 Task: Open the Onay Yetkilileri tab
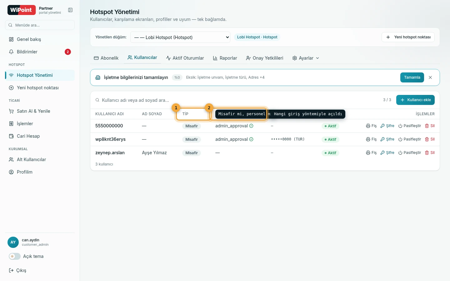[265, 58]
